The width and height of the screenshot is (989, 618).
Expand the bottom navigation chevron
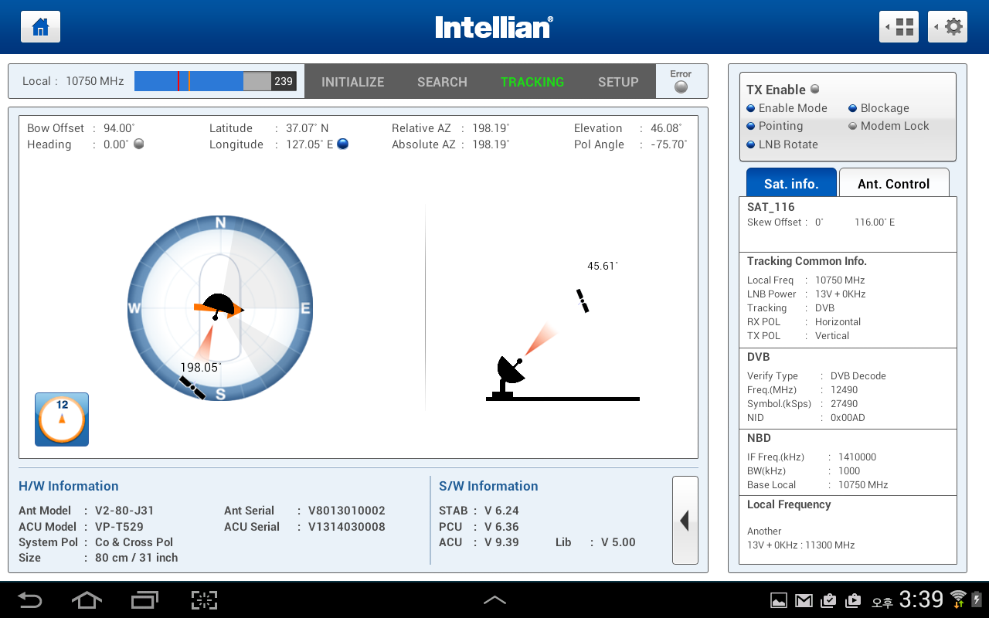click(494, 600)
